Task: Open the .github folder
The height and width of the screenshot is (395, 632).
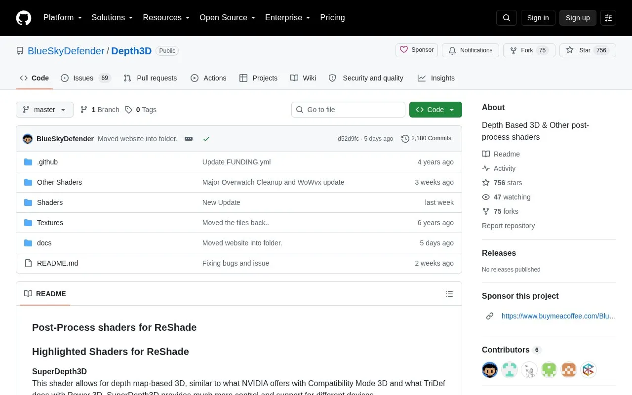Action: [x=47, y=162]
